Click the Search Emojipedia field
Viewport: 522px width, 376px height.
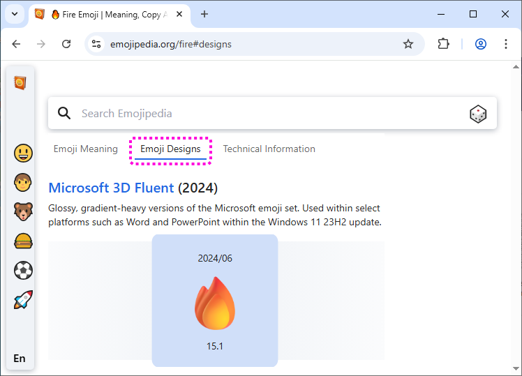[x=272, y=114]
